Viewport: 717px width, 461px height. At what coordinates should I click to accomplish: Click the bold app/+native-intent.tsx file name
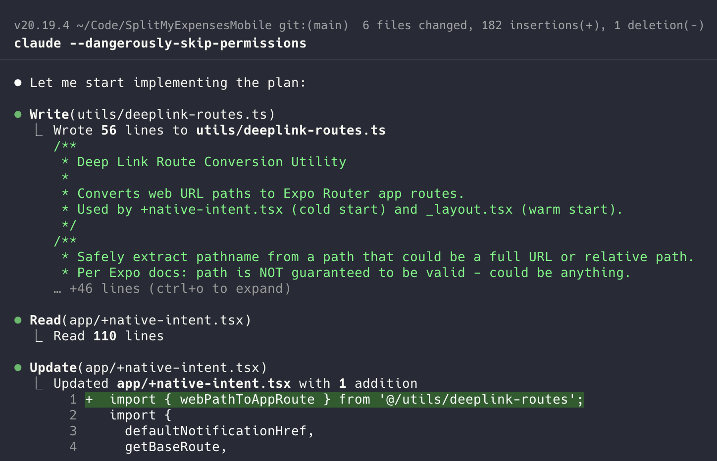pyautogui.click(x=204, y=384)
